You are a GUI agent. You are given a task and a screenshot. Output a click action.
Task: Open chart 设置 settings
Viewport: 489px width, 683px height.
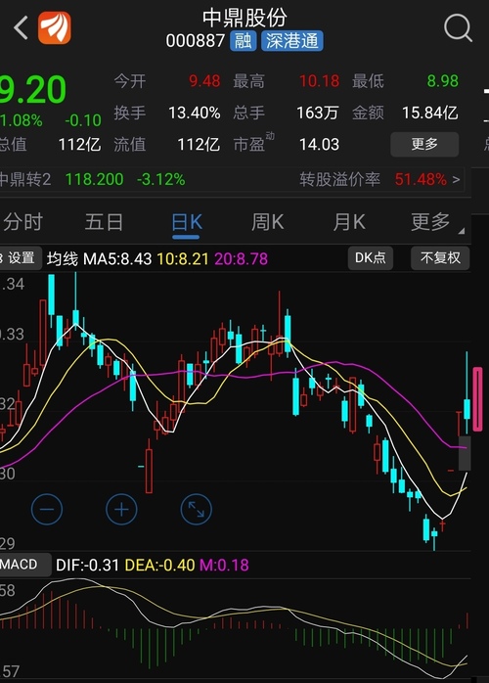coord(21,258)
